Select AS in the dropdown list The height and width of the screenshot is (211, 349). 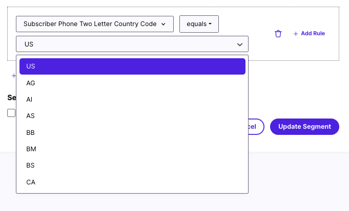(x=132, y=116)
